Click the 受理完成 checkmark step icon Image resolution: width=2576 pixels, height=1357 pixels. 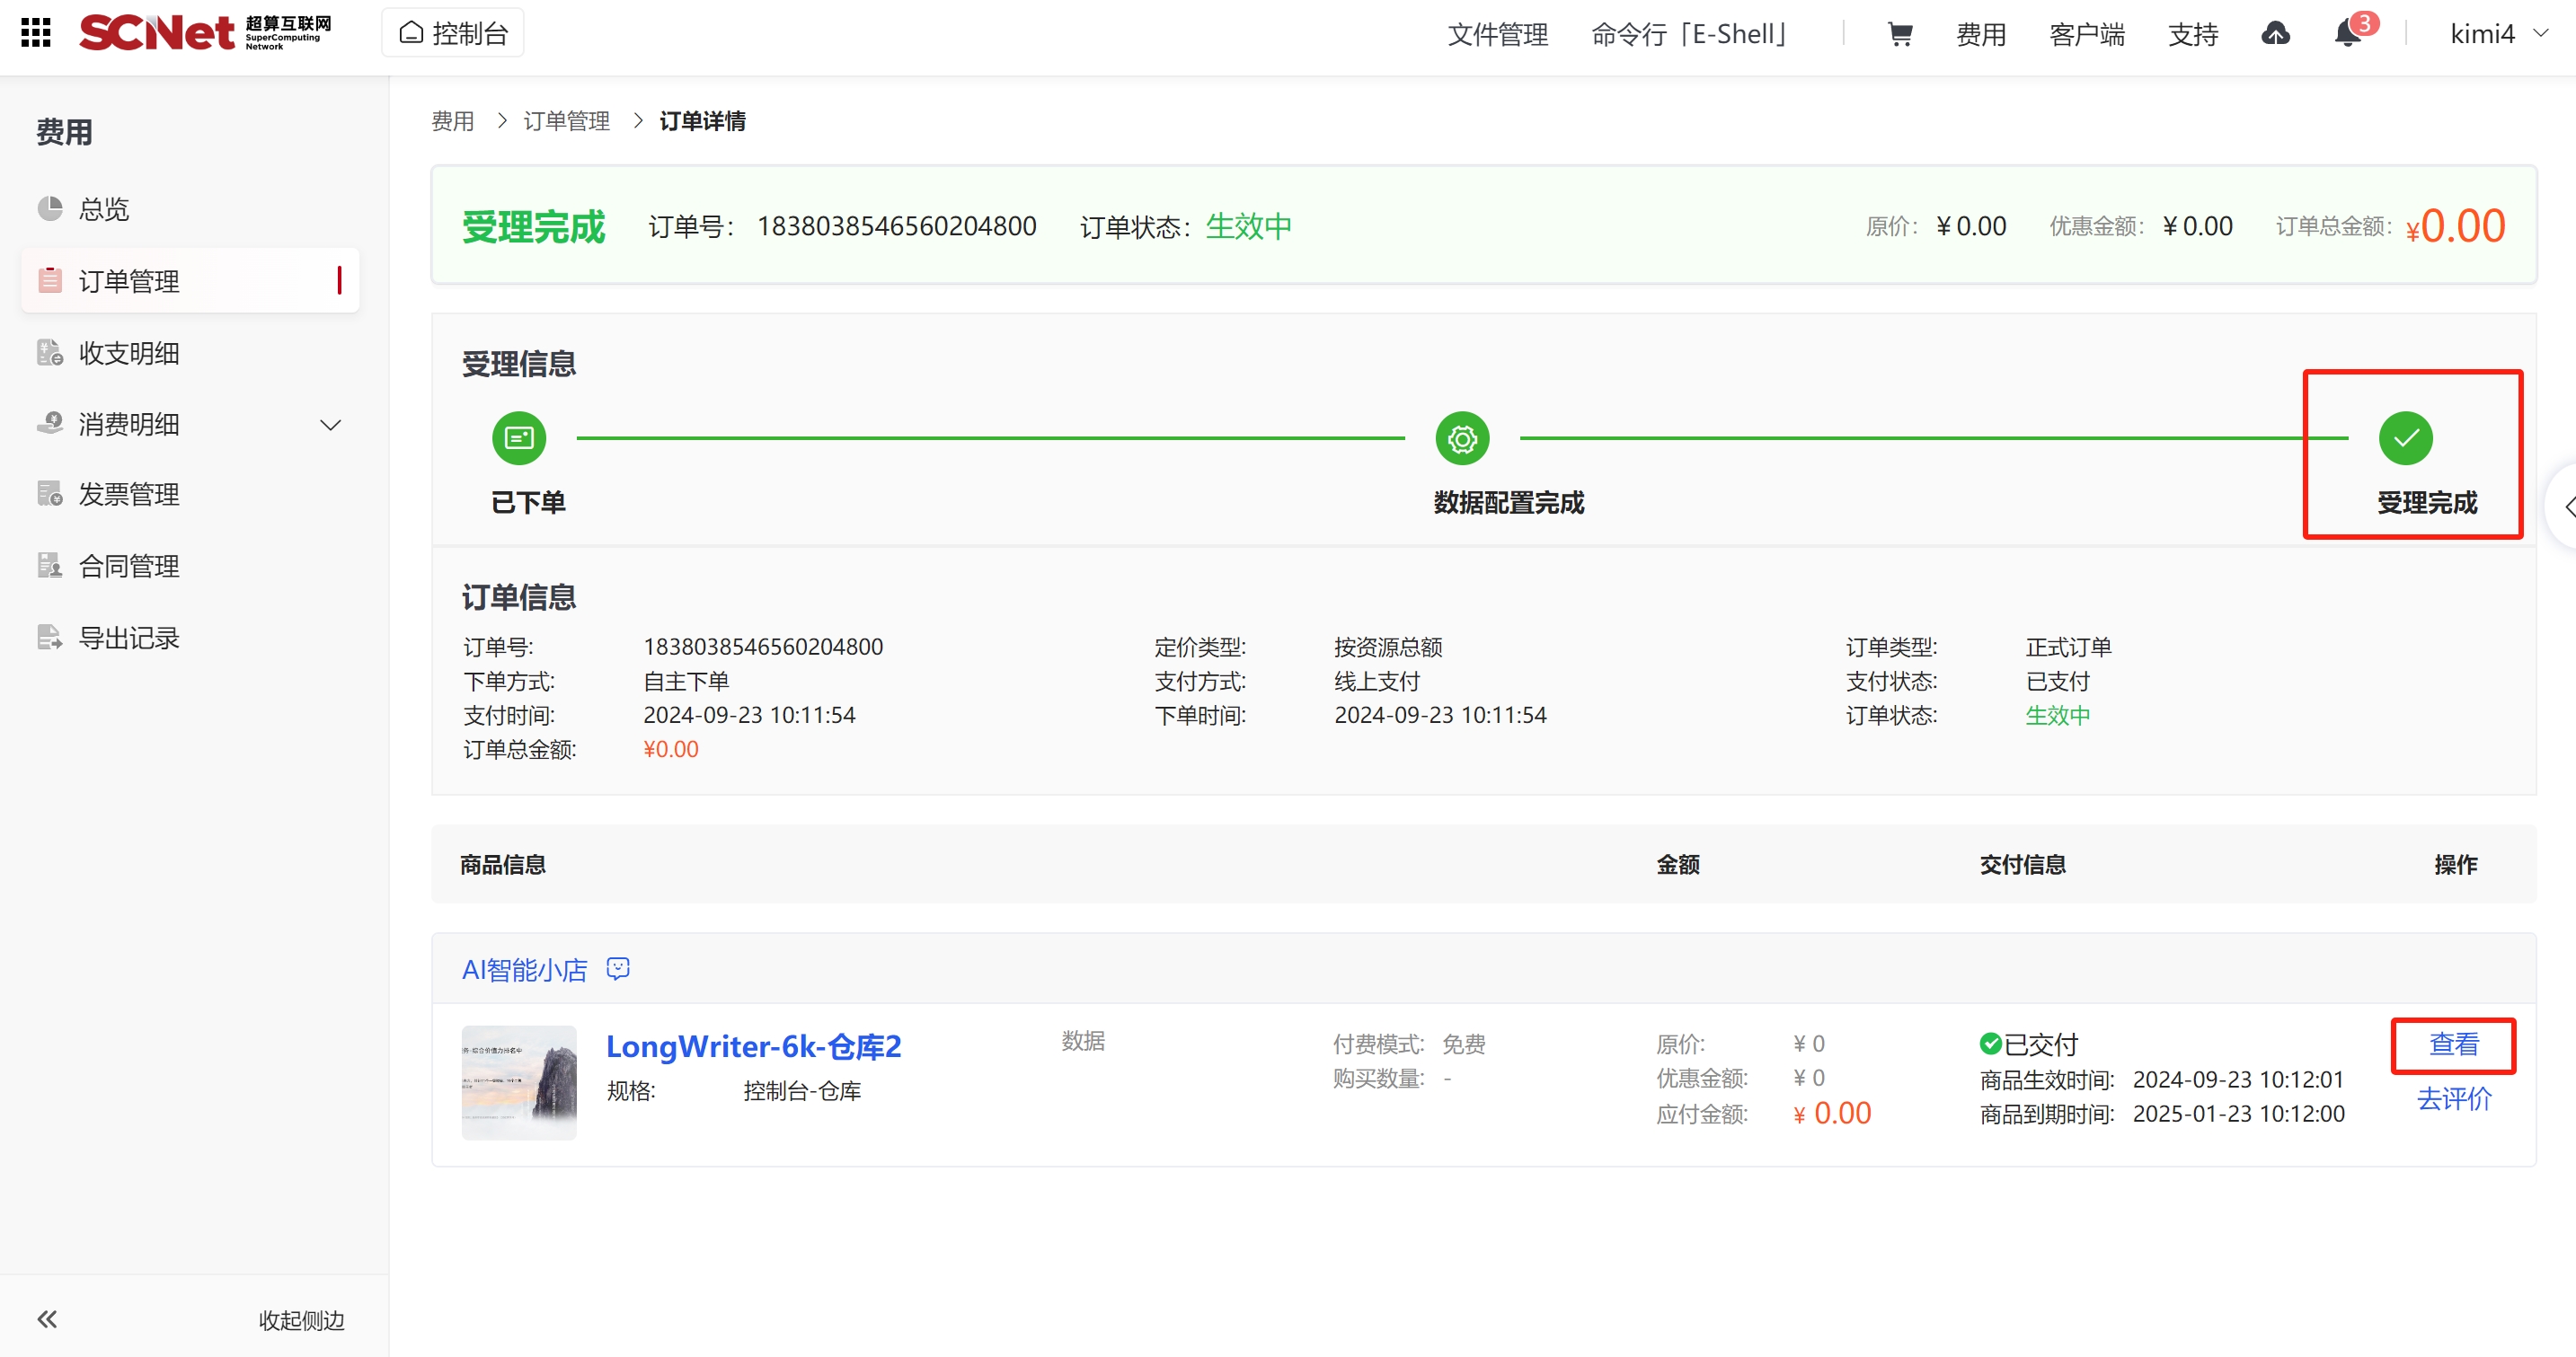2405,437
